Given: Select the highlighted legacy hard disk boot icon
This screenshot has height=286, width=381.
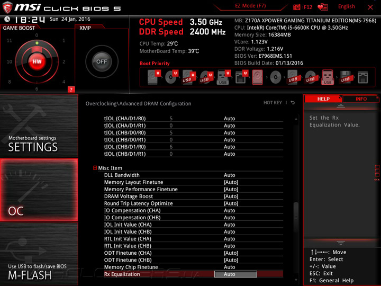Looking at the screenshot, I should coord(258,77).
